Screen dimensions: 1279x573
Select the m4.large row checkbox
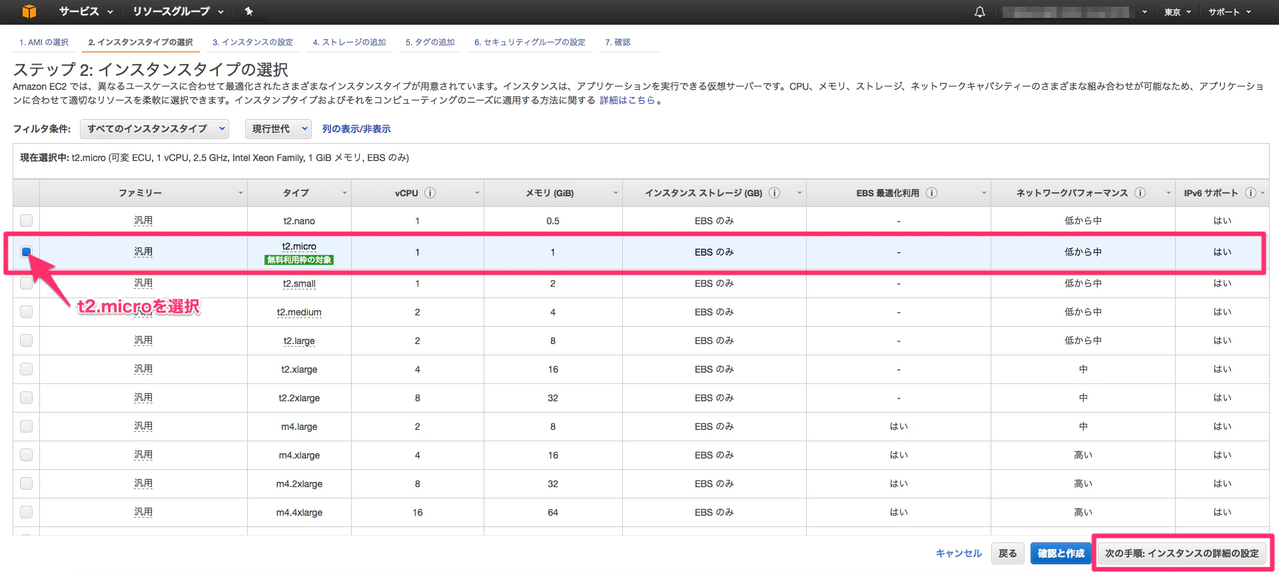point(26,426)
